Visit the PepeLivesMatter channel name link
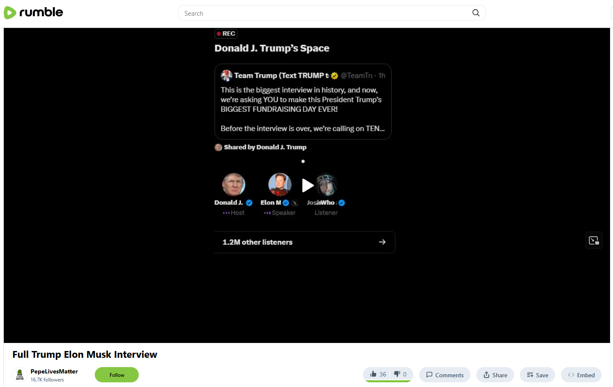This screenshot has height=387, width=613. [54, 371]
